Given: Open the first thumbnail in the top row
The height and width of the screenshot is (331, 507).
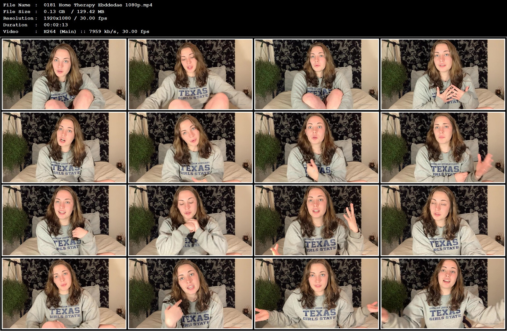Looking at the screenshot, I should [x=64, y=74].
